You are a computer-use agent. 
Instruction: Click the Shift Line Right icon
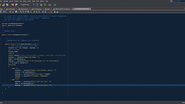pos(45,12)
